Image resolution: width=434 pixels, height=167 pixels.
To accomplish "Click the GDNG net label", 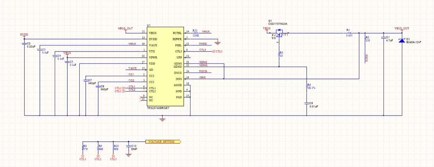I will click(203, 65).
